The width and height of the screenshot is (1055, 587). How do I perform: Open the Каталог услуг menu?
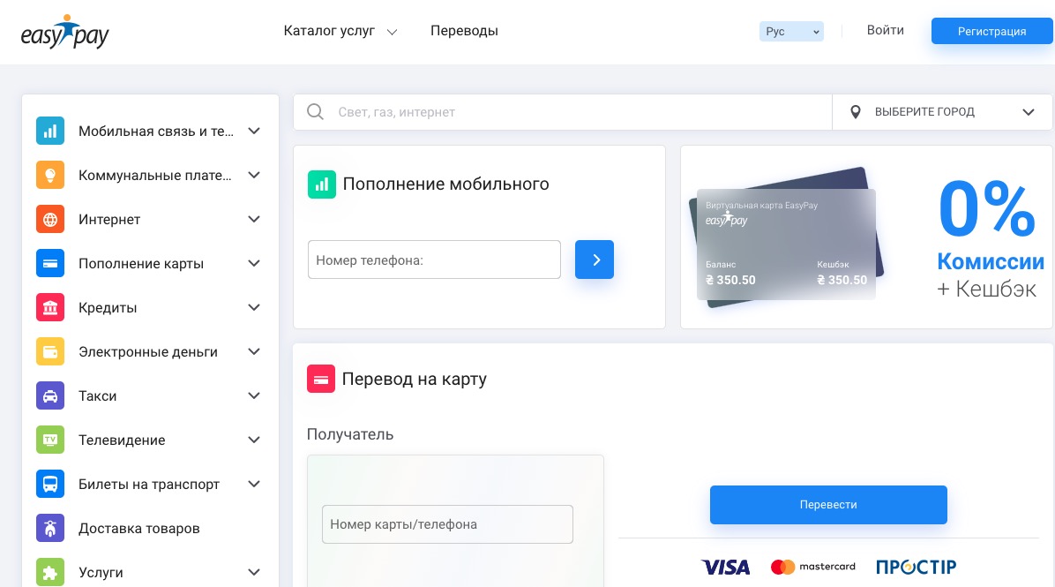point(340,31)
